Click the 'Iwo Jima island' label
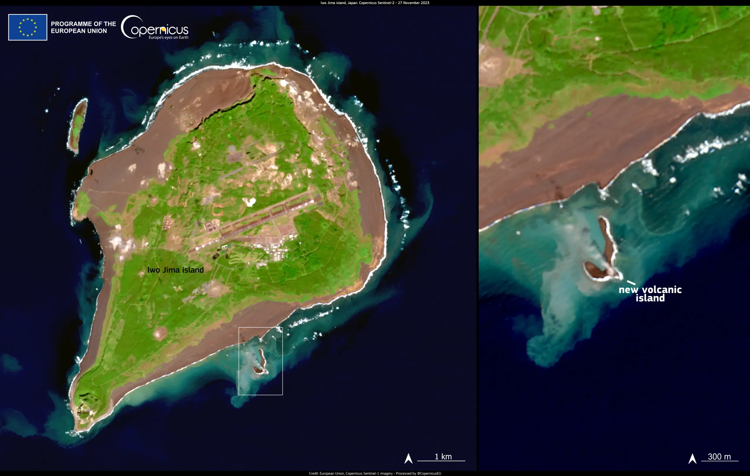The image size is (750, 476). 176,270
